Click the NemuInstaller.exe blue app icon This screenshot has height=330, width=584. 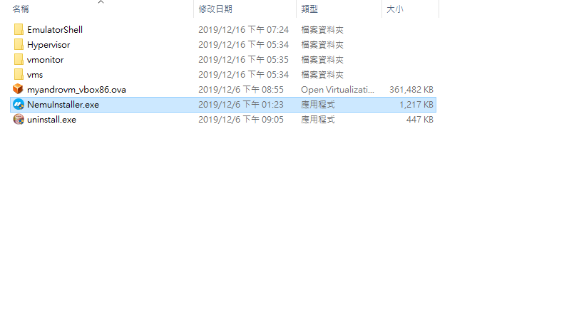19,104
